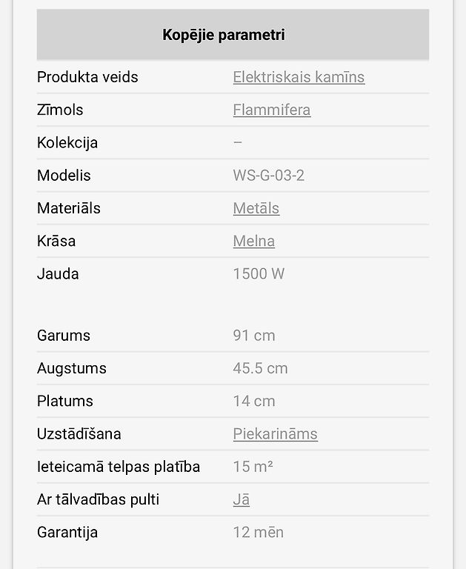This screenshot has height=569, width=466.
Task: Select the model value WS-G-03-2
Action: tap(269, 176)
